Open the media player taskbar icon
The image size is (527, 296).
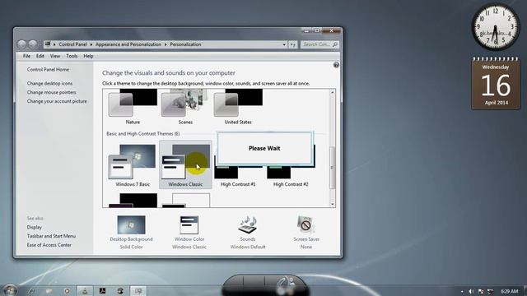(x=67, y=291)
